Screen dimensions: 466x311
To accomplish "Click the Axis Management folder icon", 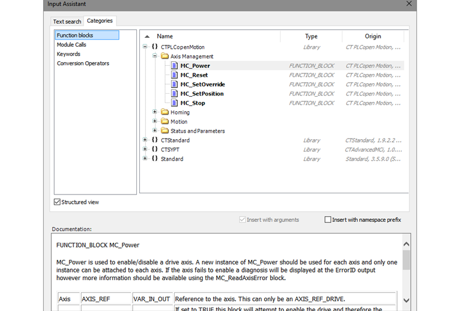I will (x=165, y=56).
